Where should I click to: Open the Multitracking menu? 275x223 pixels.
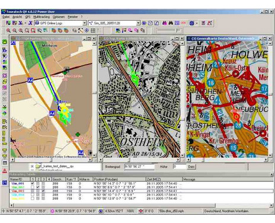tap(41, 17)
